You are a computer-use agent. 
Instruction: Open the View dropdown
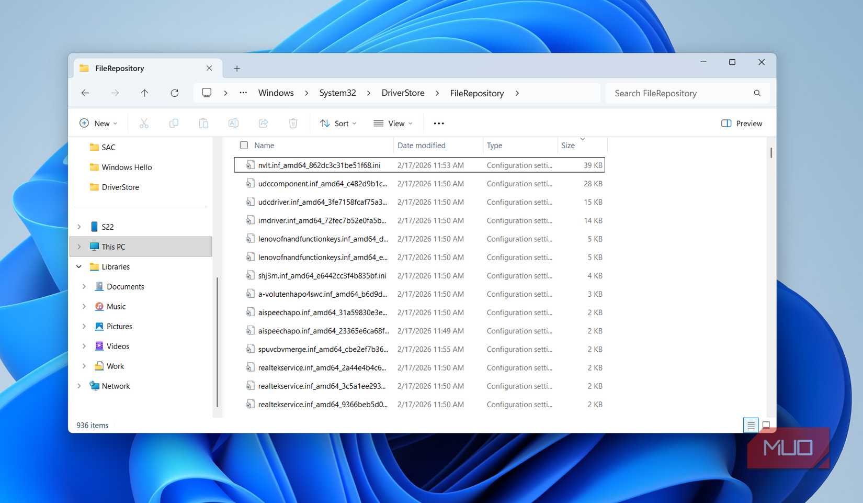coord(393,123)
